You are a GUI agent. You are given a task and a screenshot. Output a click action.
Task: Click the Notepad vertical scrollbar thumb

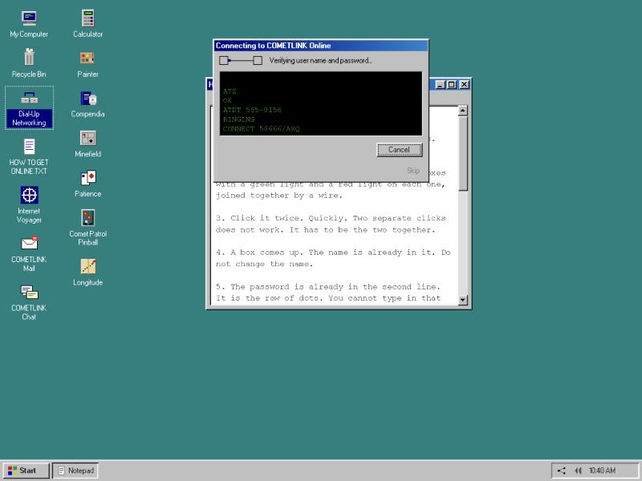point(463,153)
